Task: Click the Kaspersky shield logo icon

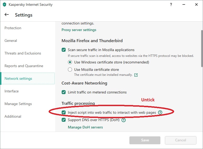Action: [4, 4]
